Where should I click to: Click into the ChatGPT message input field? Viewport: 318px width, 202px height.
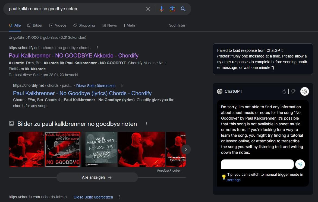(x=257, y=164)
